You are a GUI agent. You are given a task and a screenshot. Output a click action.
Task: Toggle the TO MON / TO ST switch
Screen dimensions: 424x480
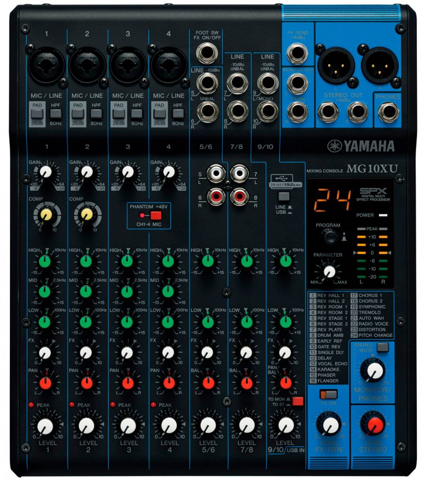click(x=297, y=401)
